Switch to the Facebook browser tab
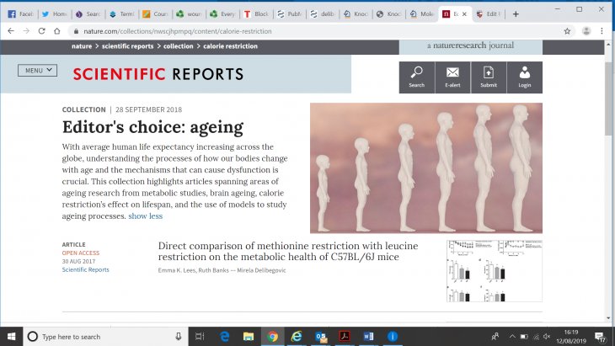 (22, 14)
